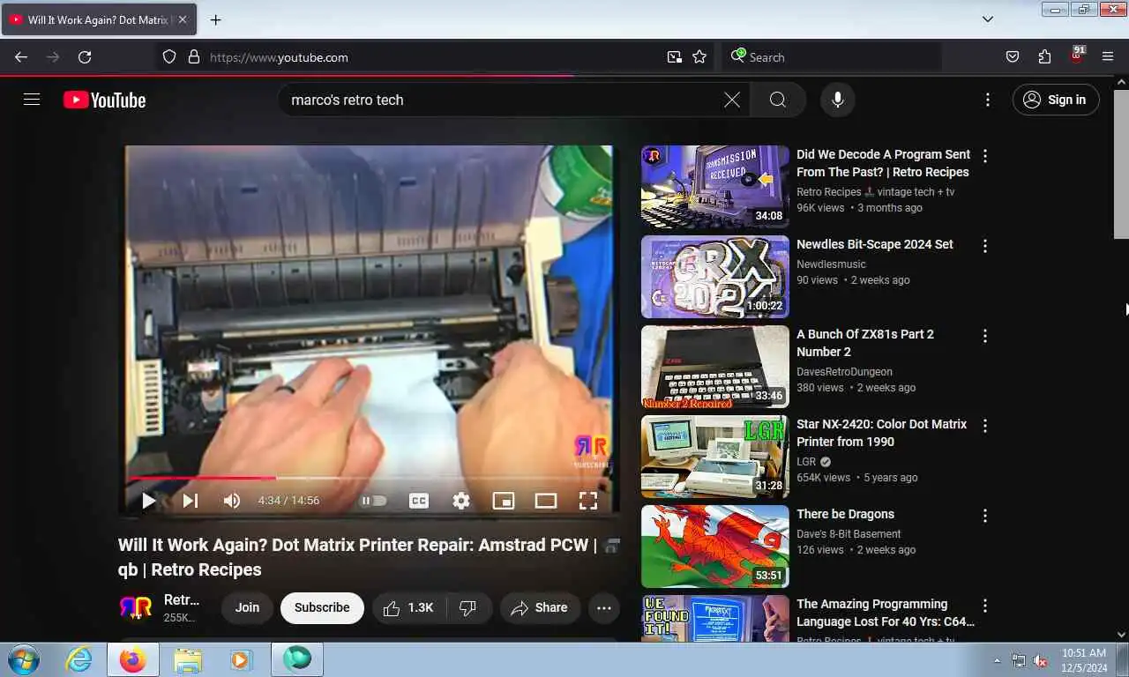Open options for 'A Bunch Of ZX81s' video
The height and width of the screenshot is (677, 1129).
[985, 336]
